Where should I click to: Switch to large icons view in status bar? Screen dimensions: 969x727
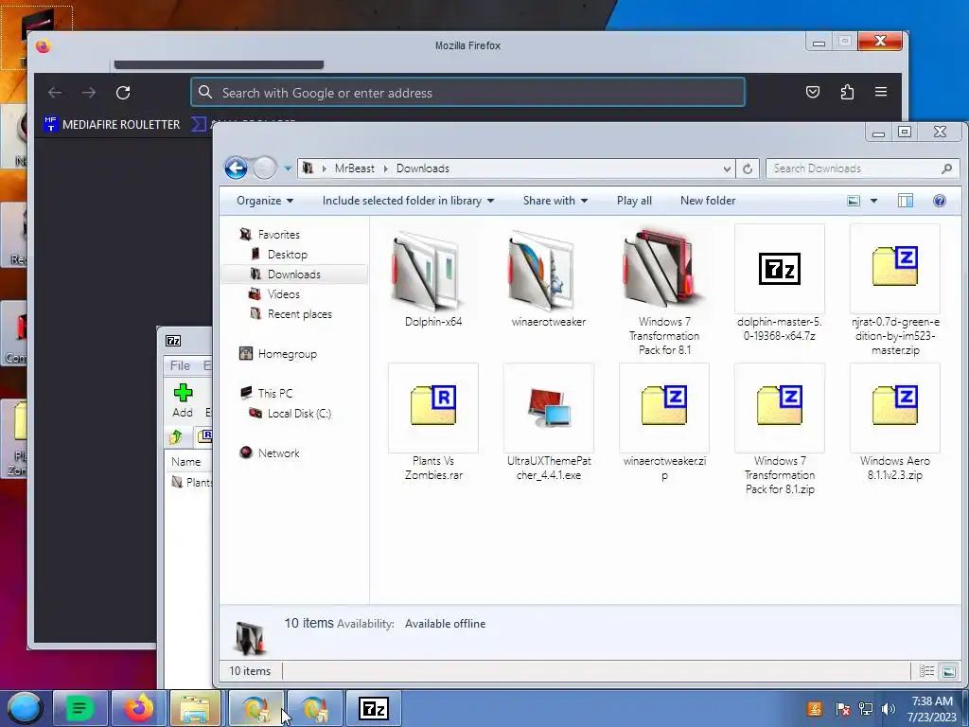pos(948,671)
